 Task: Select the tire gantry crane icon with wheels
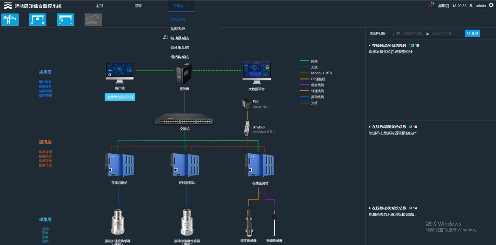(x=38, y=20)
